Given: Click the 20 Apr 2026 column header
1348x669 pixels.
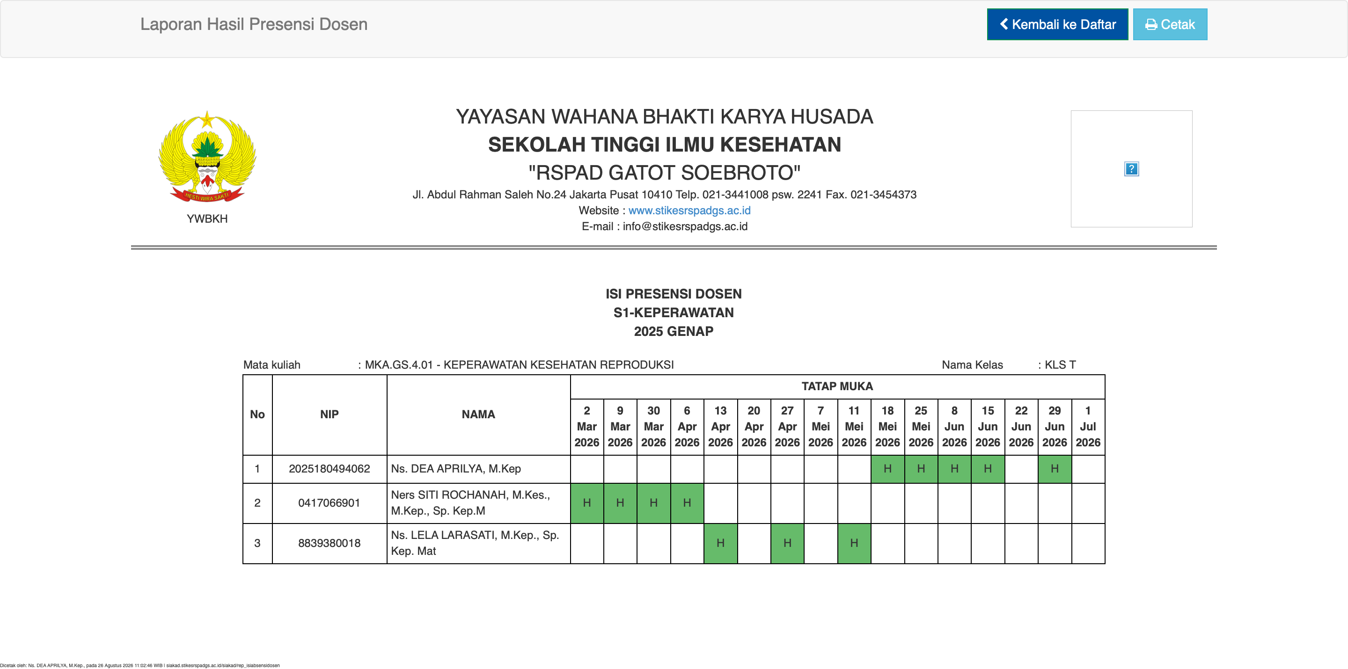Looking at the screenshot, I should [754, 427].
